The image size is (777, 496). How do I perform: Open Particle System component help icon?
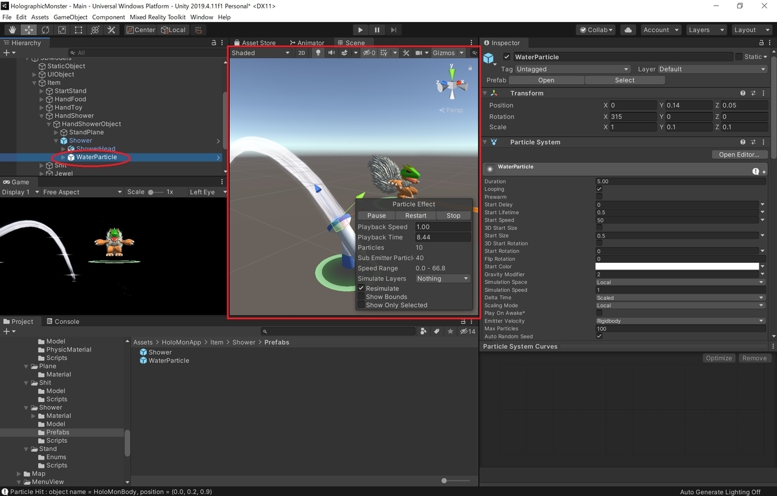[x=743, y=142]
